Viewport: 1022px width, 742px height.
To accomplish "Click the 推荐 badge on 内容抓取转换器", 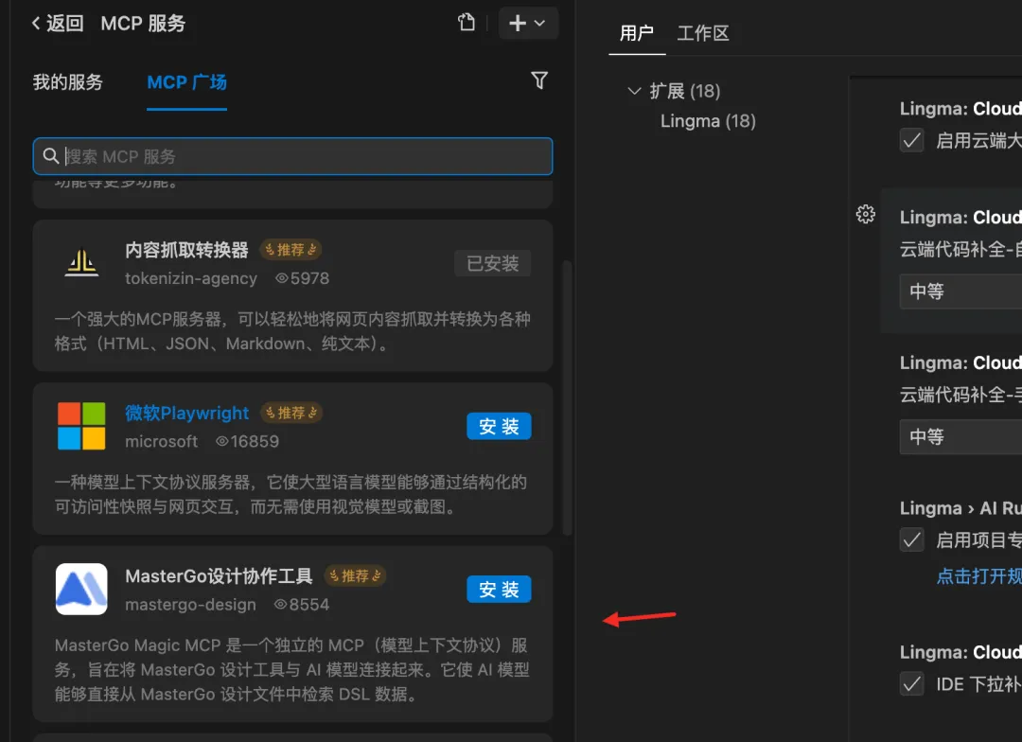I will [x=291, y=250].
